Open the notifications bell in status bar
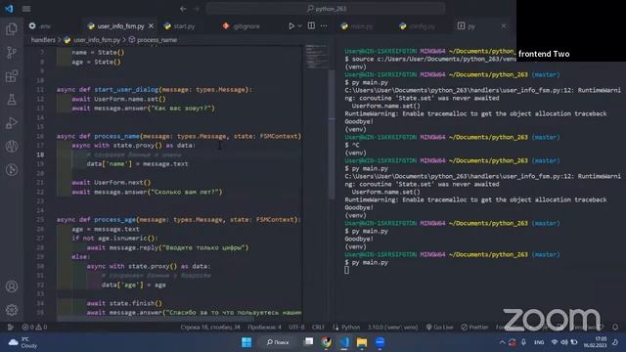626x352 pixels. pyautogui.click(x=615, y=327)
